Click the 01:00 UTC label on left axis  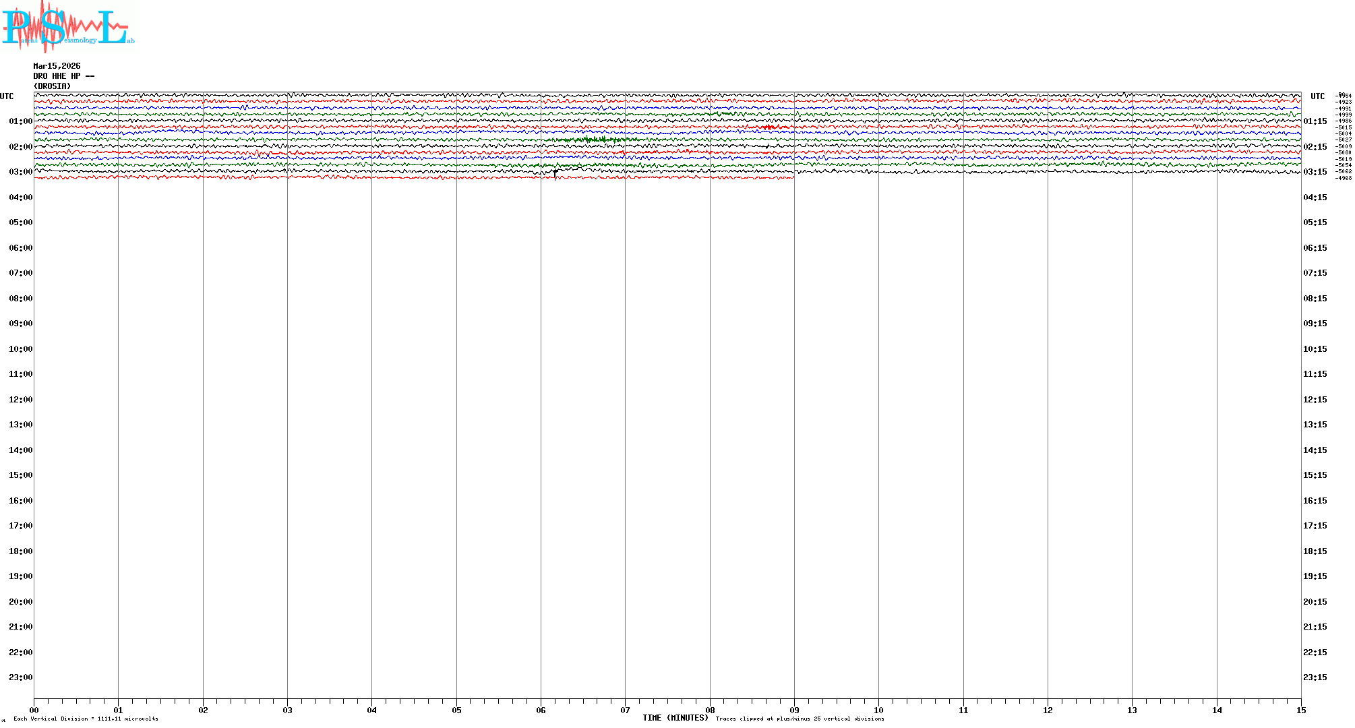coord(20,121)
